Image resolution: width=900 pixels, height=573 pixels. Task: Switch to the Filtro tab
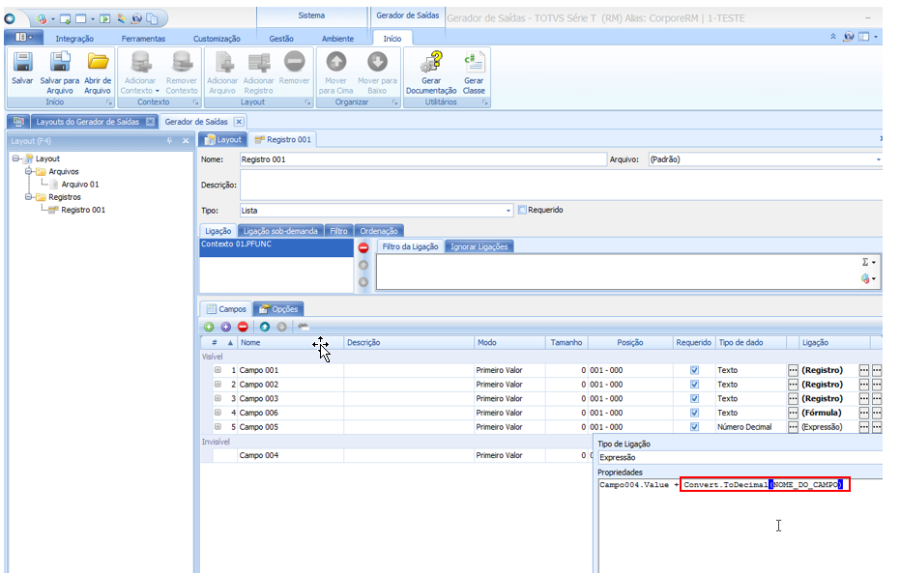pyautogui.click(x=338, y=231)
